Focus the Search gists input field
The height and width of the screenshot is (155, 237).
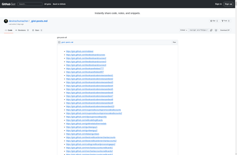(30, 4)
